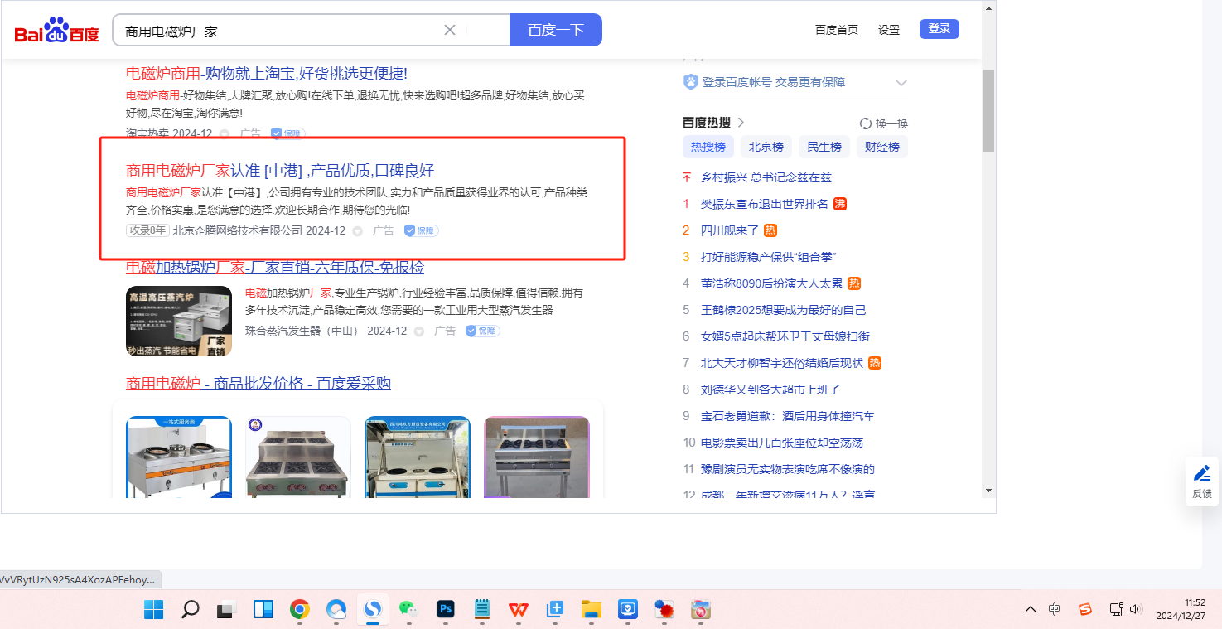Open the blue Q cloud browser taskbar icon
This screenshot has height=629, width=1222.
pos(336,610)
